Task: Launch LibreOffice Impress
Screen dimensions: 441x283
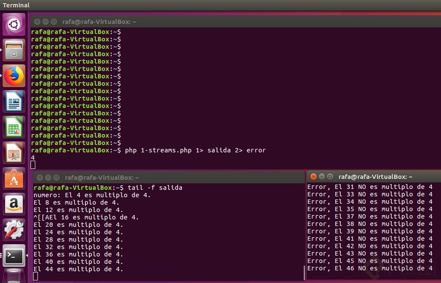Action: tap(14, 152)
